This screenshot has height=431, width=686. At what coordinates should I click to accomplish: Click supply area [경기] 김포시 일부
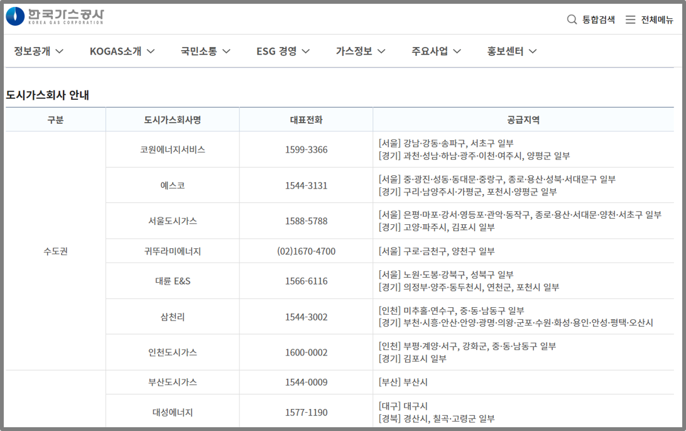[x=413, y=359]
